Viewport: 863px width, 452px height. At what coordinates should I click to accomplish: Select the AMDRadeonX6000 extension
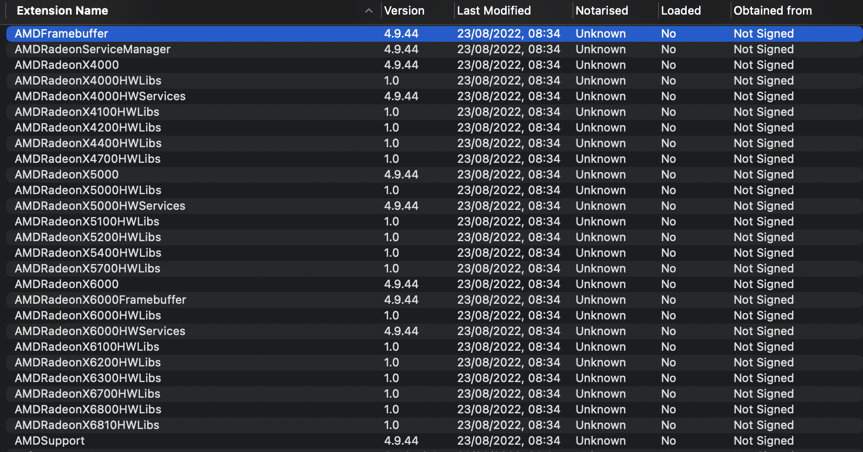coord(434,284)
